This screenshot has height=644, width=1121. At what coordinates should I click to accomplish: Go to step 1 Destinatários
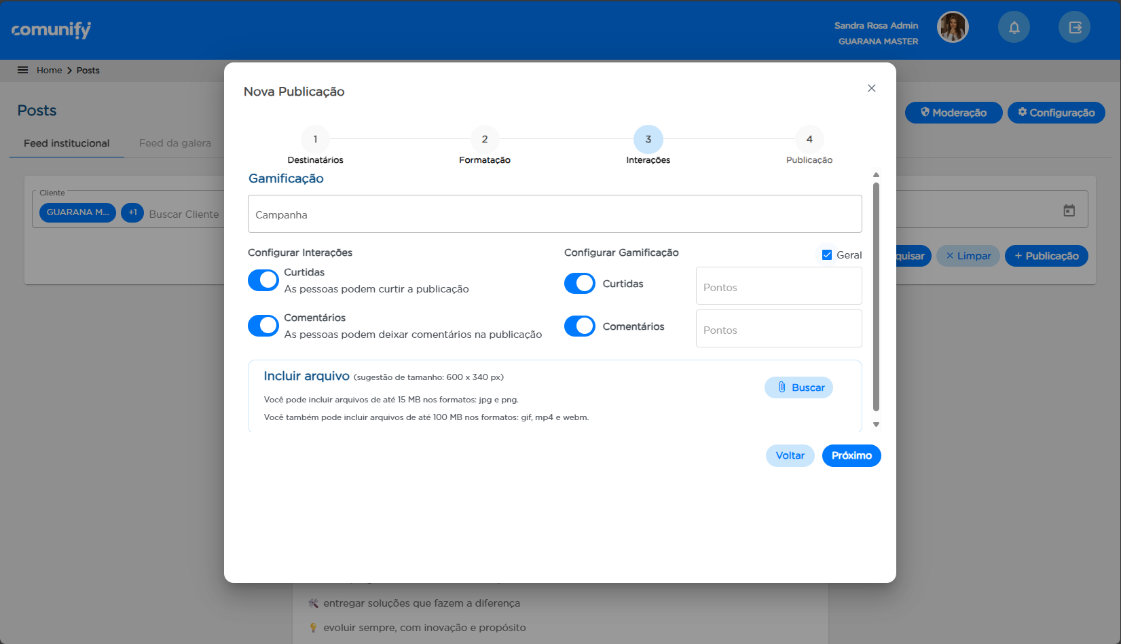(315, 140)
